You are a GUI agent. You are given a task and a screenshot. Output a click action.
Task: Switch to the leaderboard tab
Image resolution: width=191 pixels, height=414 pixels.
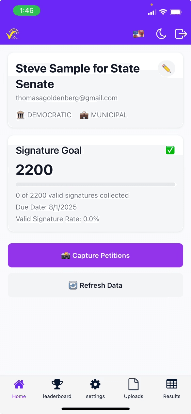(x=57, y=388)
